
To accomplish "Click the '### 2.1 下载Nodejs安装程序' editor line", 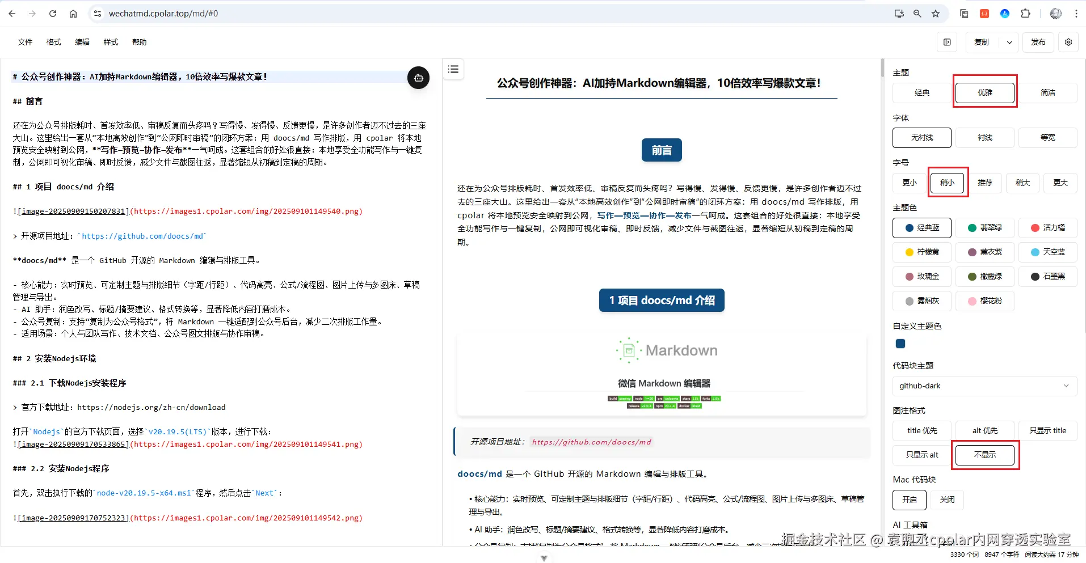I will point(69,383).
